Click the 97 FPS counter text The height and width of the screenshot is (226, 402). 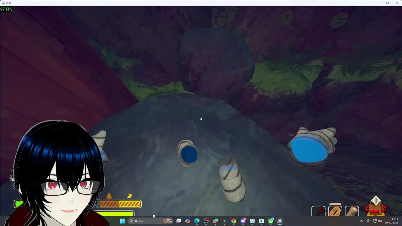pos(6,9)
